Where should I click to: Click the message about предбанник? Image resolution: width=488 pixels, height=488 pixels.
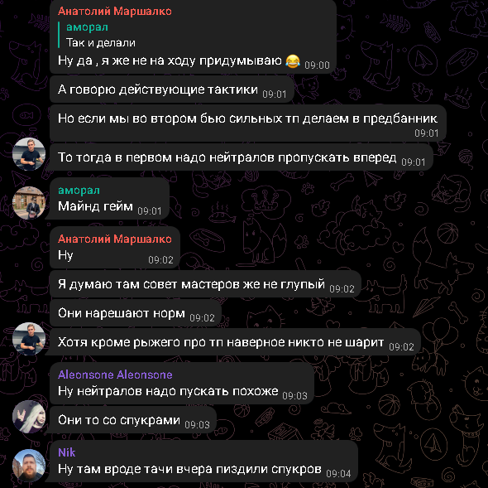pyautogui.click(x=248, y=123)
